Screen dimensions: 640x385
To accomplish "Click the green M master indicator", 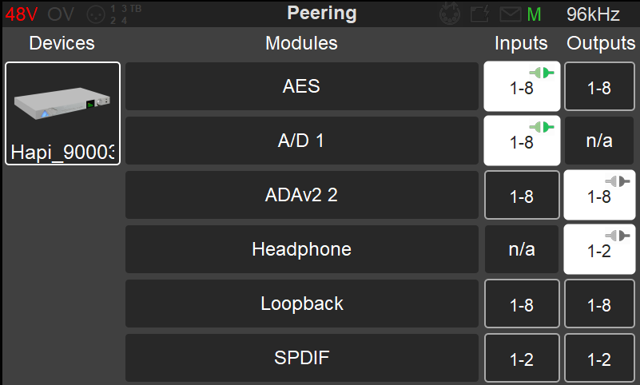I will click(534, 14).
